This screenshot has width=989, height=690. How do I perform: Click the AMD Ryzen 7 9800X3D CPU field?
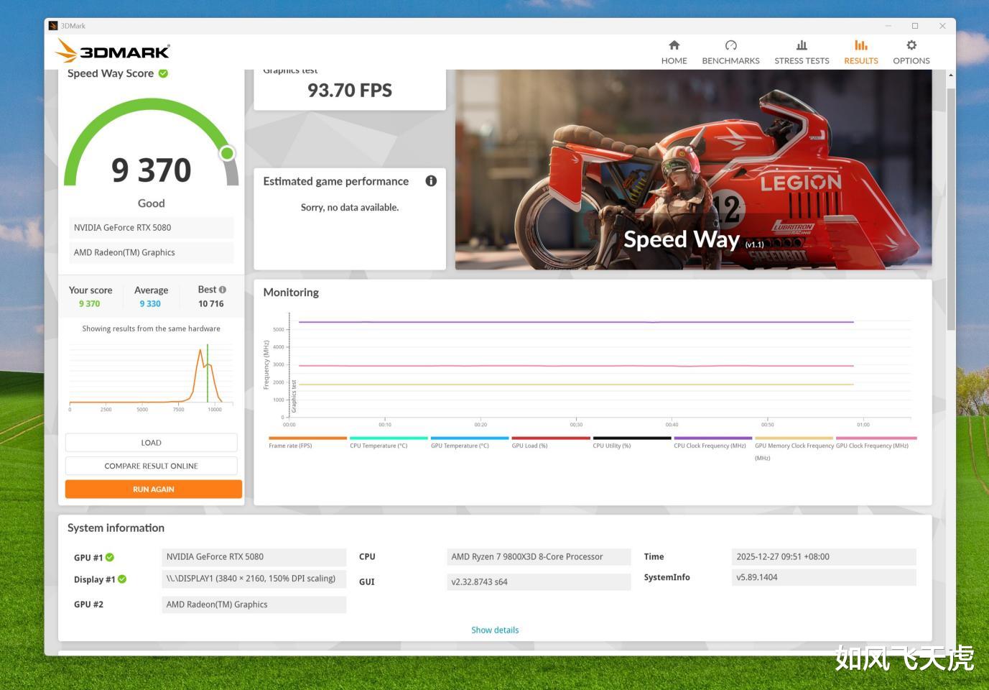coord(539,557)
